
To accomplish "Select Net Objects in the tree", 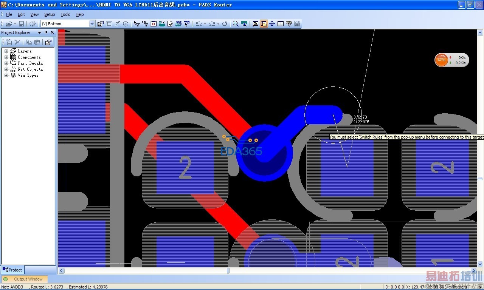I will (30, 69).
